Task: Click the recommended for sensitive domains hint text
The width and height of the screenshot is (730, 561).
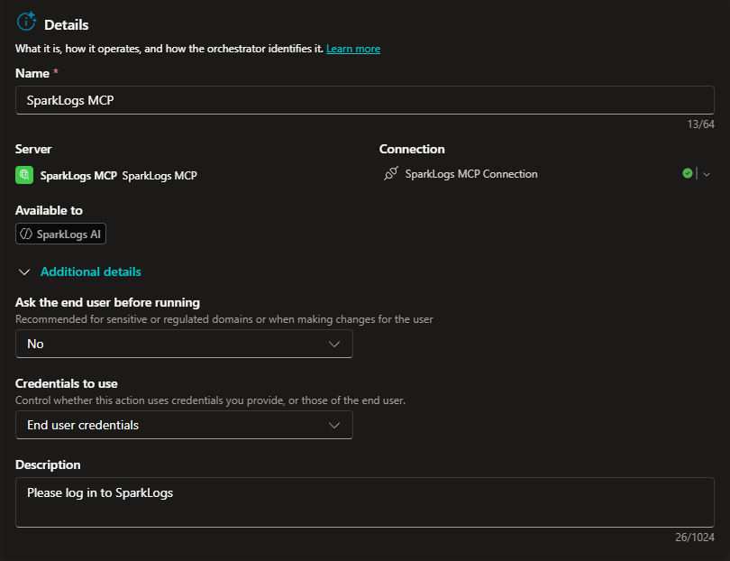Action: click(x=224, y=319)
